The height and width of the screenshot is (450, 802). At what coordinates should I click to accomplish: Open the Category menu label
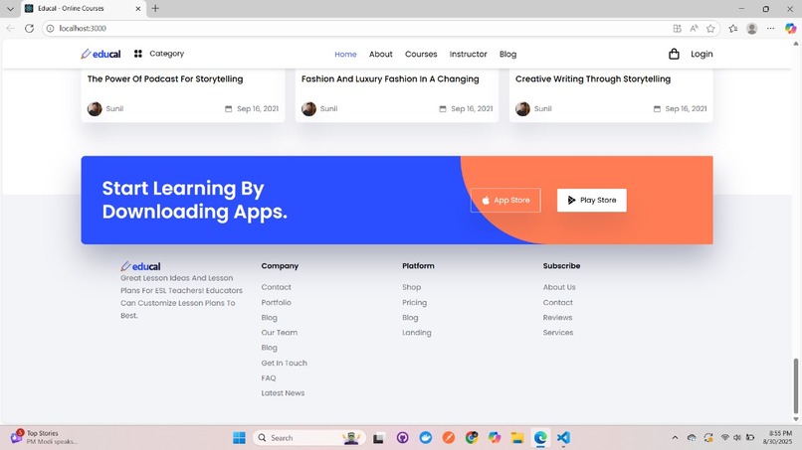[x=167, y=54]
